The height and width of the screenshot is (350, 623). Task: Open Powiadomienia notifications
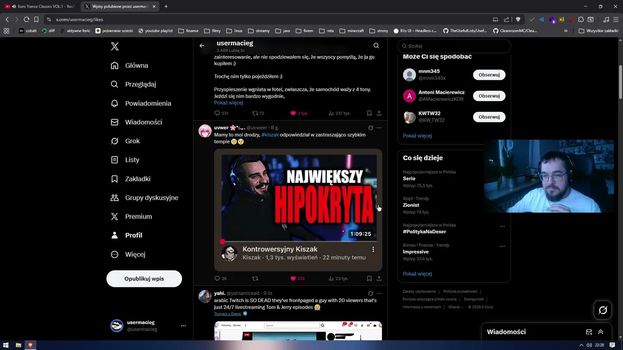141,103
